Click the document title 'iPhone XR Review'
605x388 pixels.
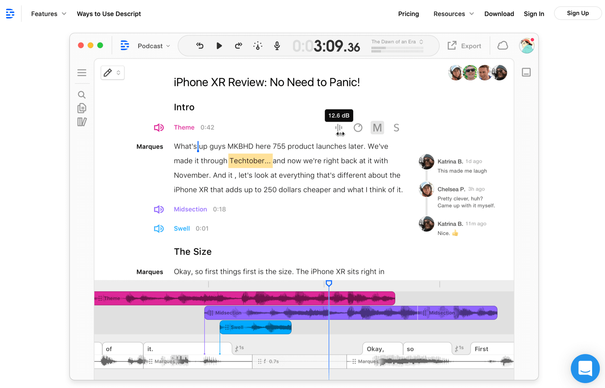click(x=267, y=82)
